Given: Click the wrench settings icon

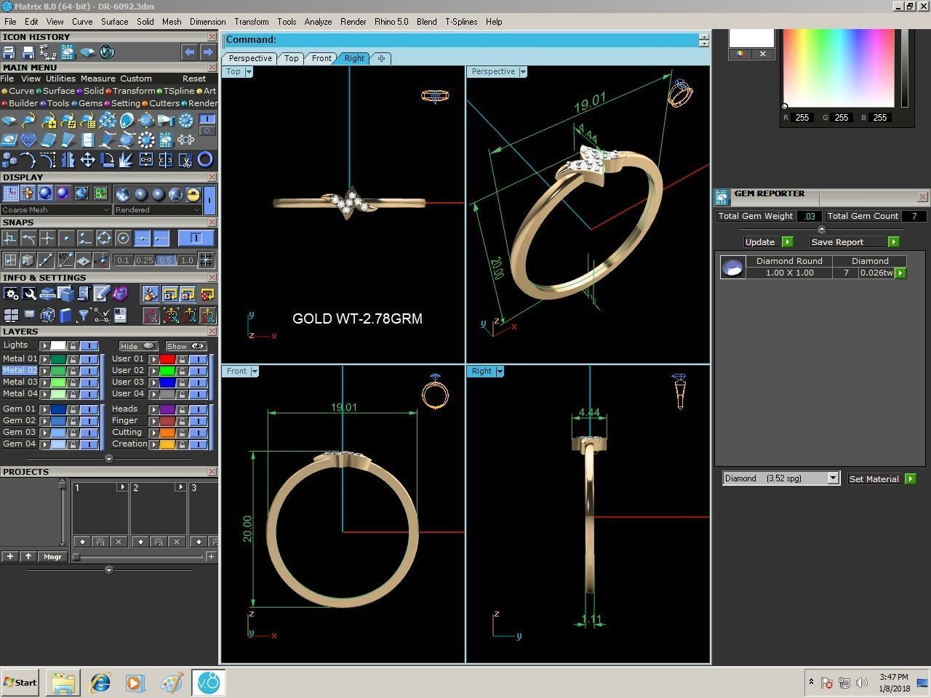Looking at the screenshot, I should (29, 294).
